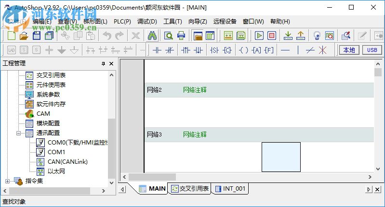Switch to the INT_001 tab
This screenshot has height=207, width=385.
[x=230, y=189]
